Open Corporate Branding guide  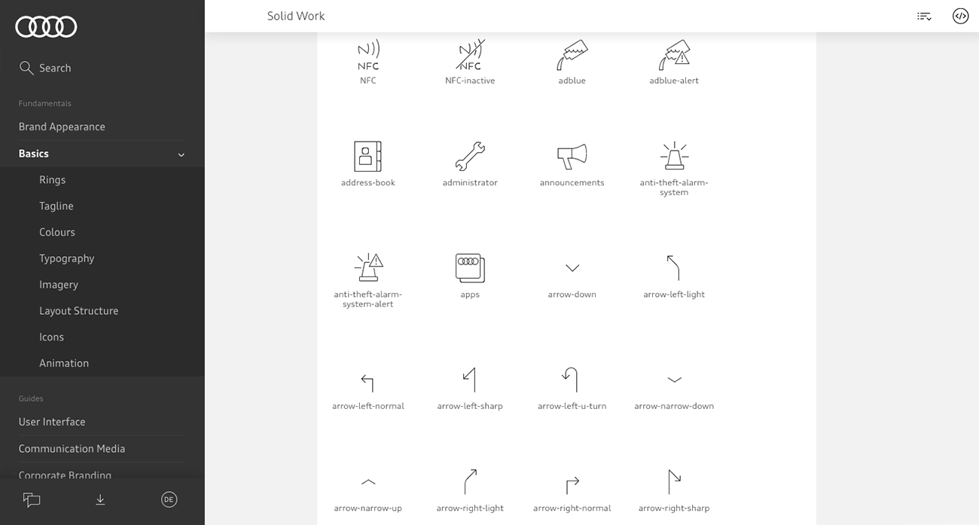65,475
